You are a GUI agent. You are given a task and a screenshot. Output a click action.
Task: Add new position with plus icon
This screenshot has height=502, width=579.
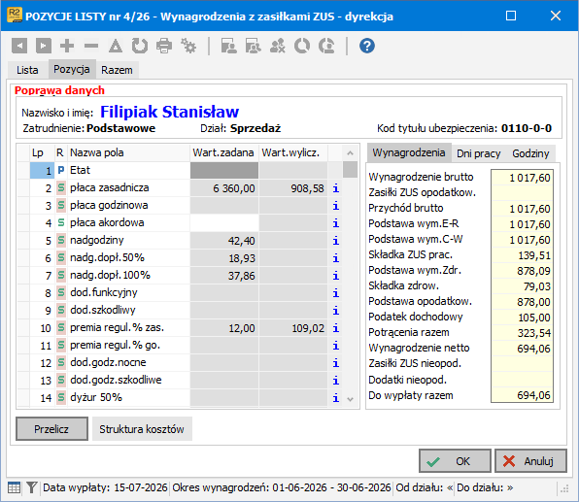67,46
